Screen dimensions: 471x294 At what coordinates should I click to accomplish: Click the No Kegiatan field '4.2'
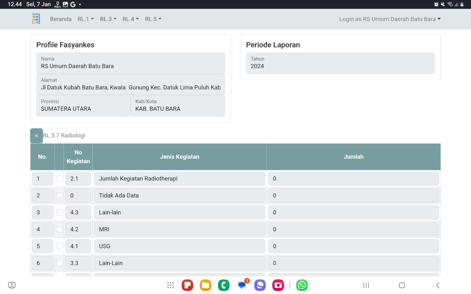[78, 229]
